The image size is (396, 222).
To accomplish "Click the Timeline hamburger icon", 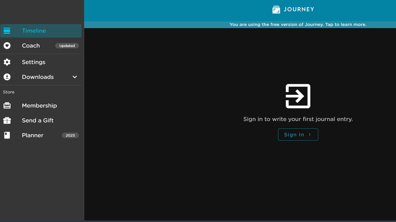I will tap(7, 31).
